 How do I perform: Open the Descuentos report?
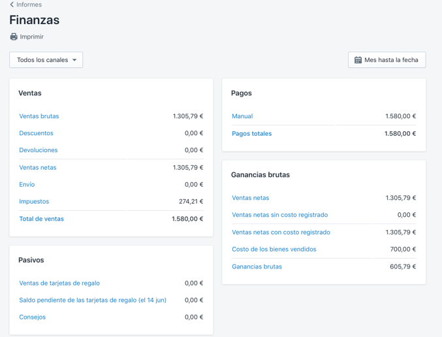[37, 133]
